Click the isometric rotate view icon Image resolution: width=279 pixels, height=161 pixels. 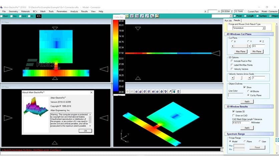click(x=162, y=91)
